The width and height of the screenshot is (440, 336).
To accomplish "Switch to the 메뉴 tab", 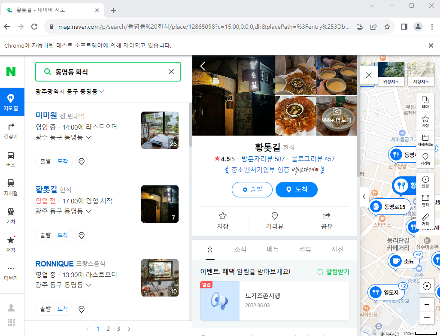I will pos(273,249).
